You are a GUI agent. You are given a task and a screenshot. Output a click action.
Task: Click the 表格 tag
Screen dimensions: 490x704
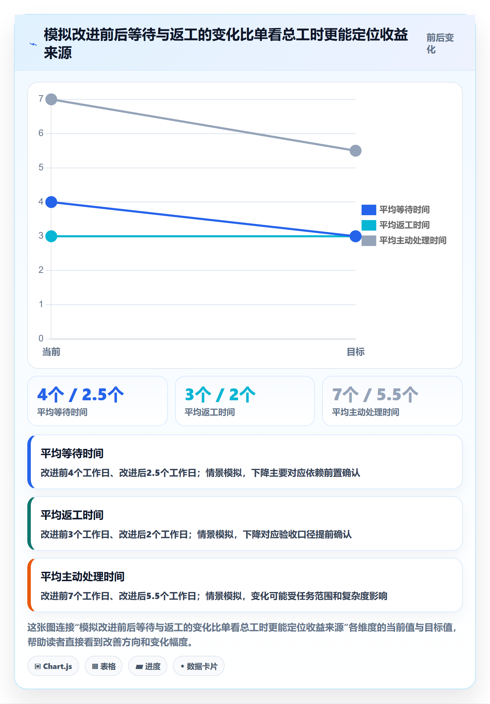[x=104, y=666]
